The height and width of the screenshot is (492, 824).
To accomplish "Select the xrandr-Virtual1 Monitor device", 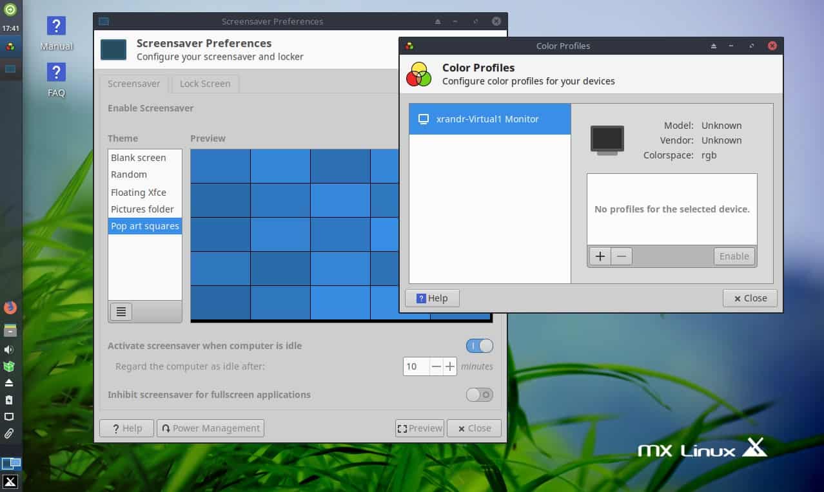I will (489, 118).
